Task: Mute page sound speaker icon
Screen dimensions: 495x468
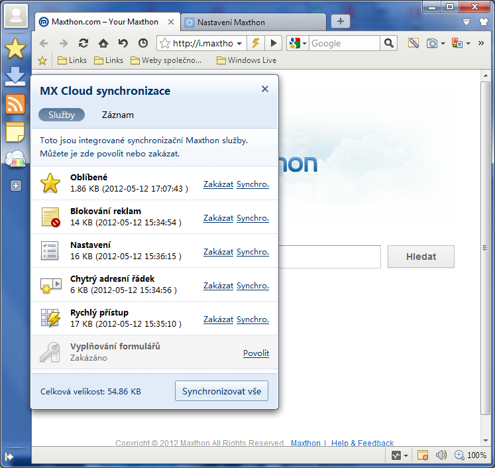Action: tap(441, 455)
